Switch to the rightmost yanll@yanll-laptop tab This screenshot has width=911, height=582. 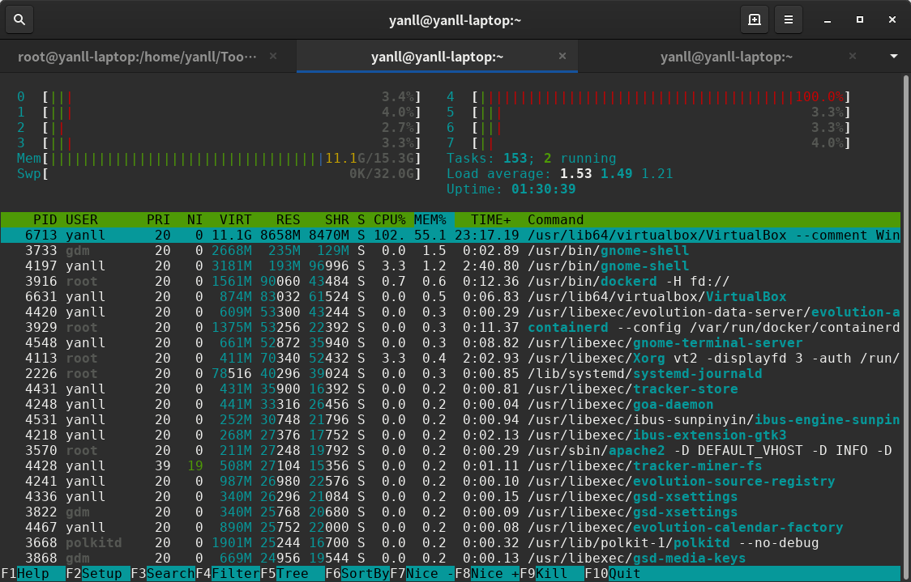pos(726,57)
